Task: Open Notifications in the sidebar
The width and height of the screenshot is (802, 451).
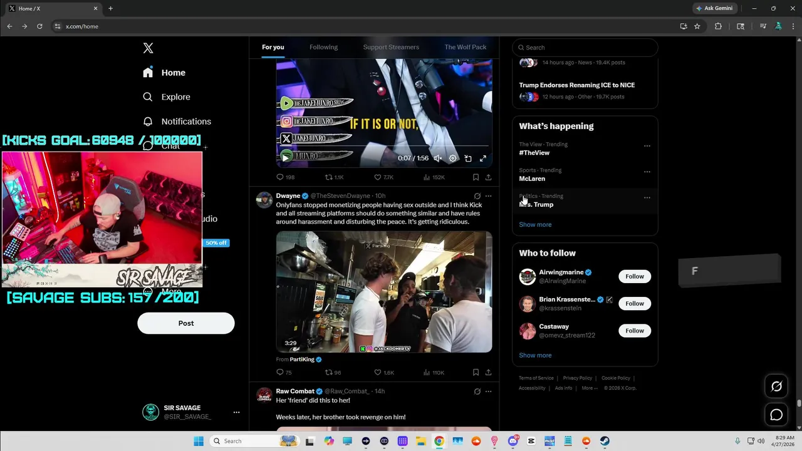Action: click(x=177, y=122)
